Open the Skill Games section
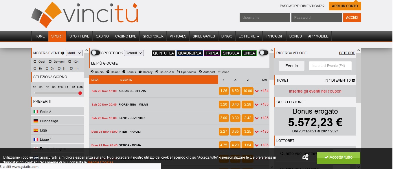The width and height of the screenshot is (393, 169). 204,36
